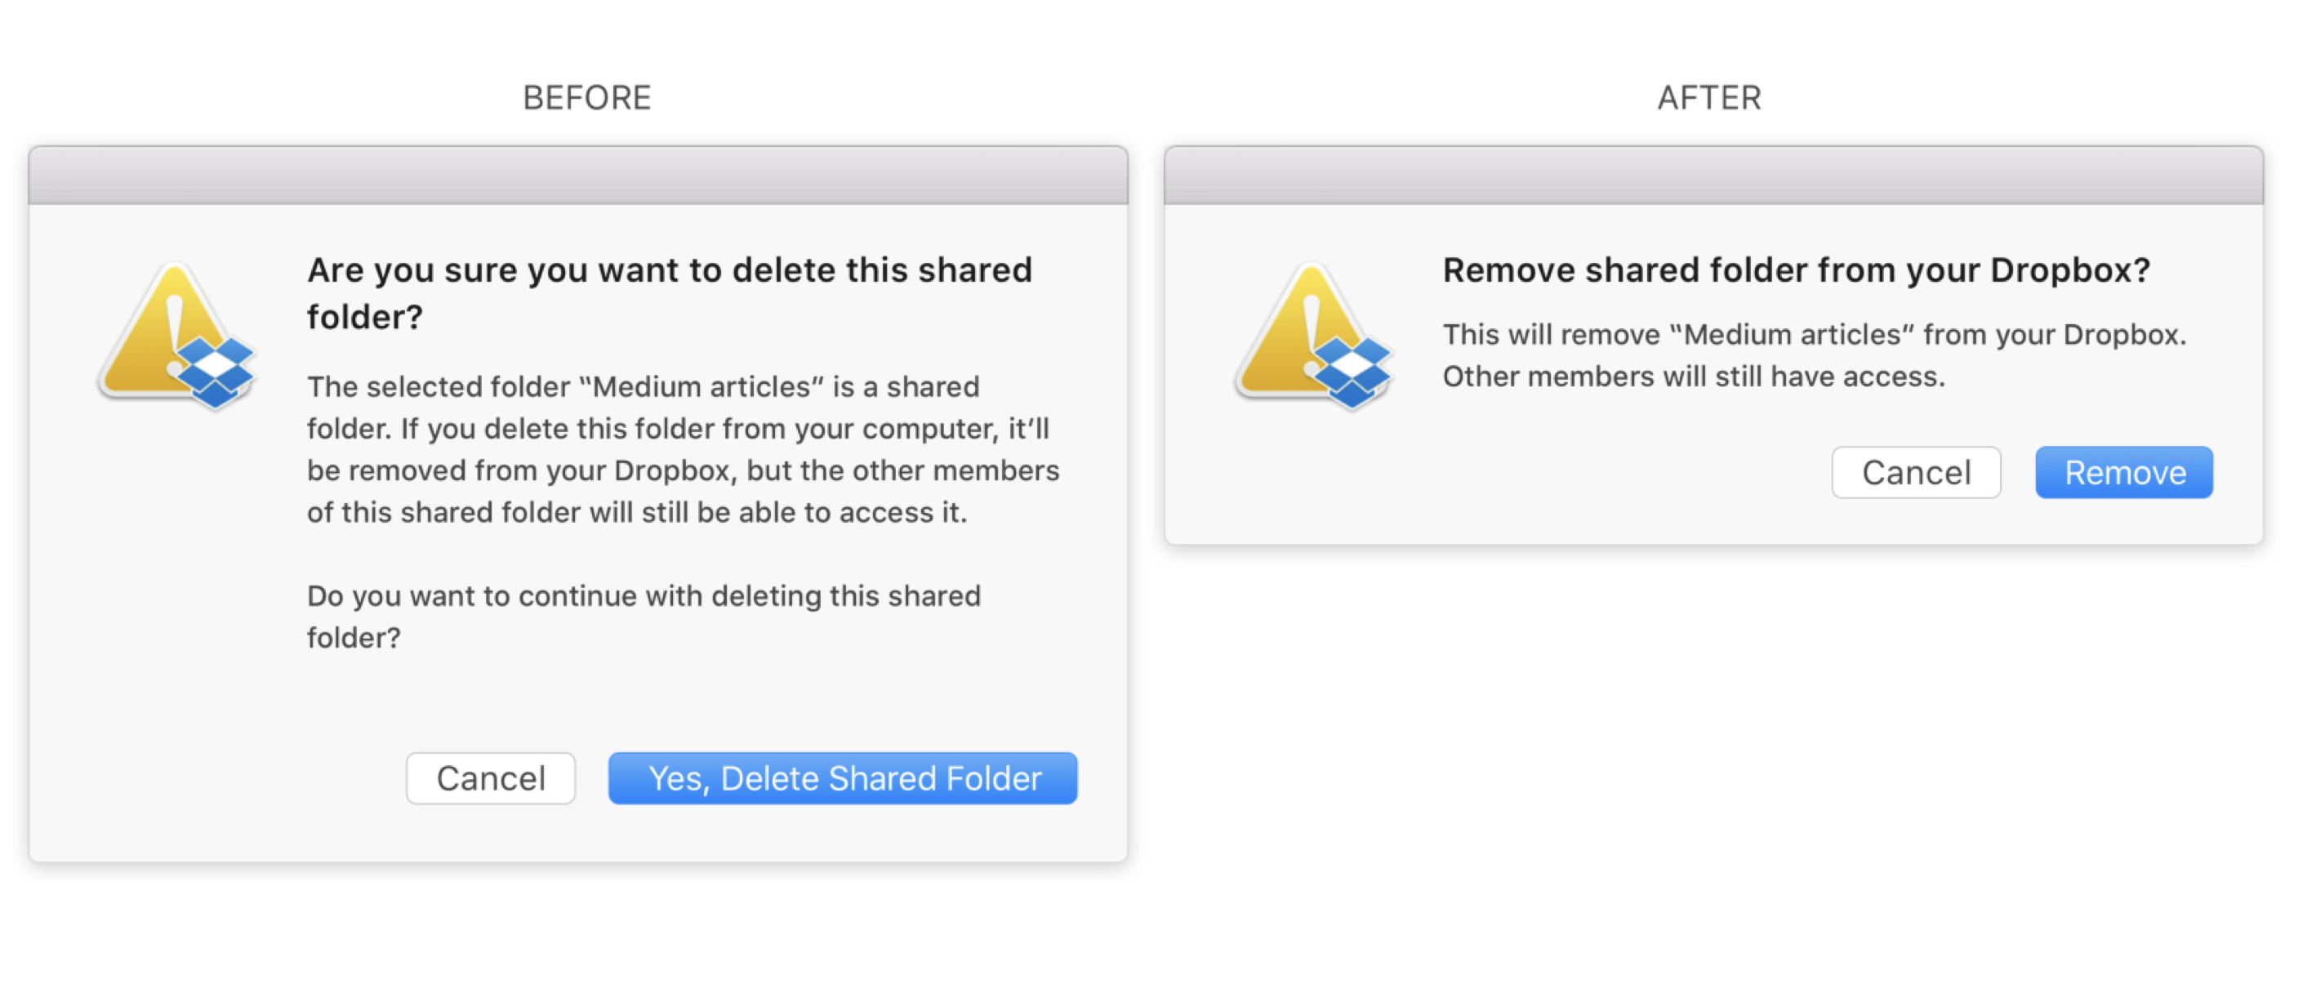Screen dimensions: 2303x985
Task: Click Cancel in the BEFORE dialog
Action: 490,778
